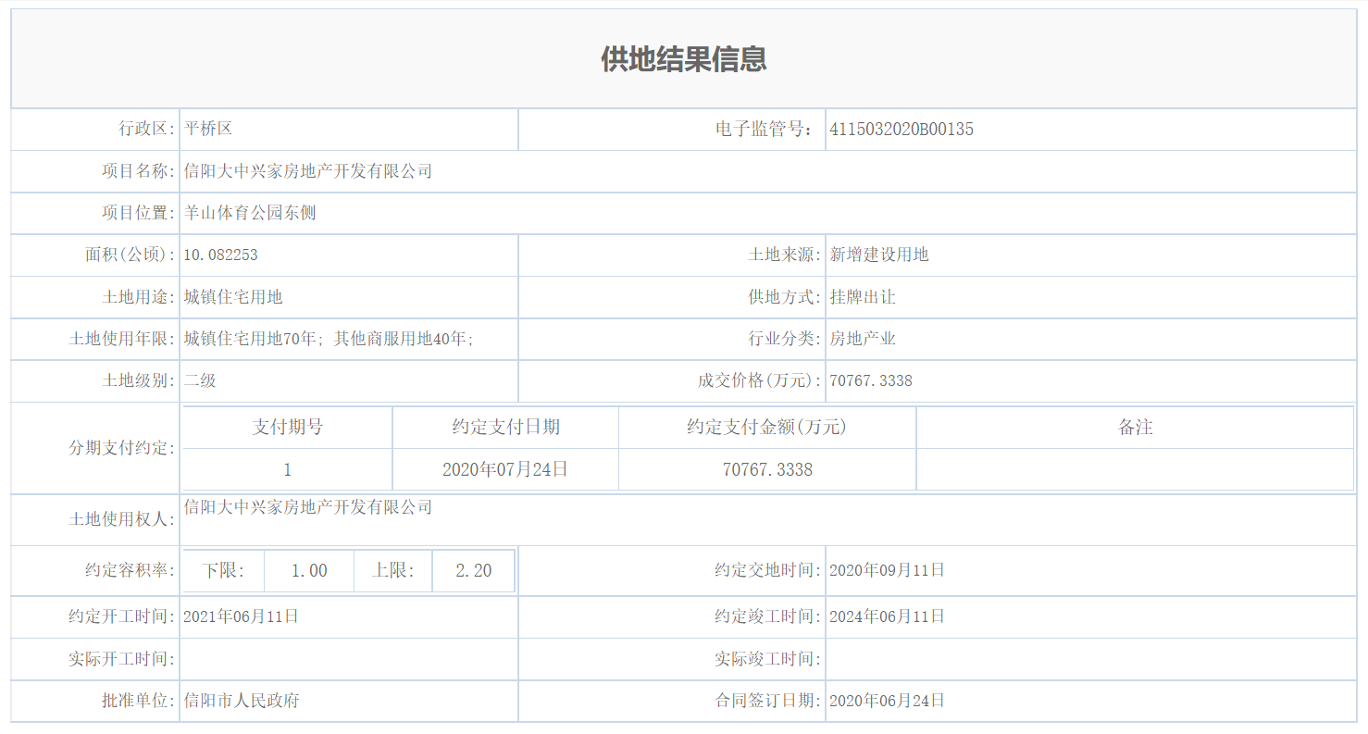Click the 支付期号 column header

288,428
